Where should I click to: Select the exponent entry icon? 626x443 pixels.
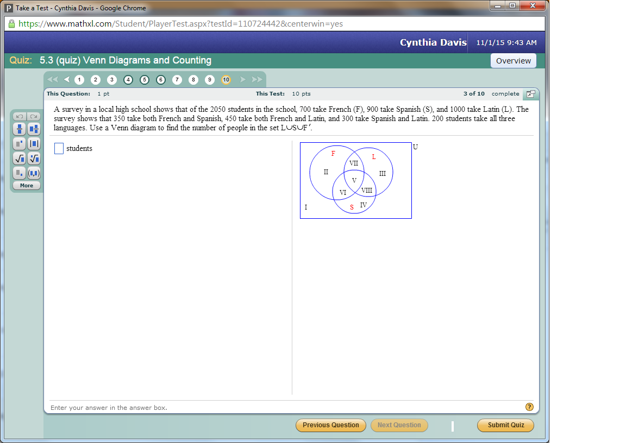coord(20,143)
